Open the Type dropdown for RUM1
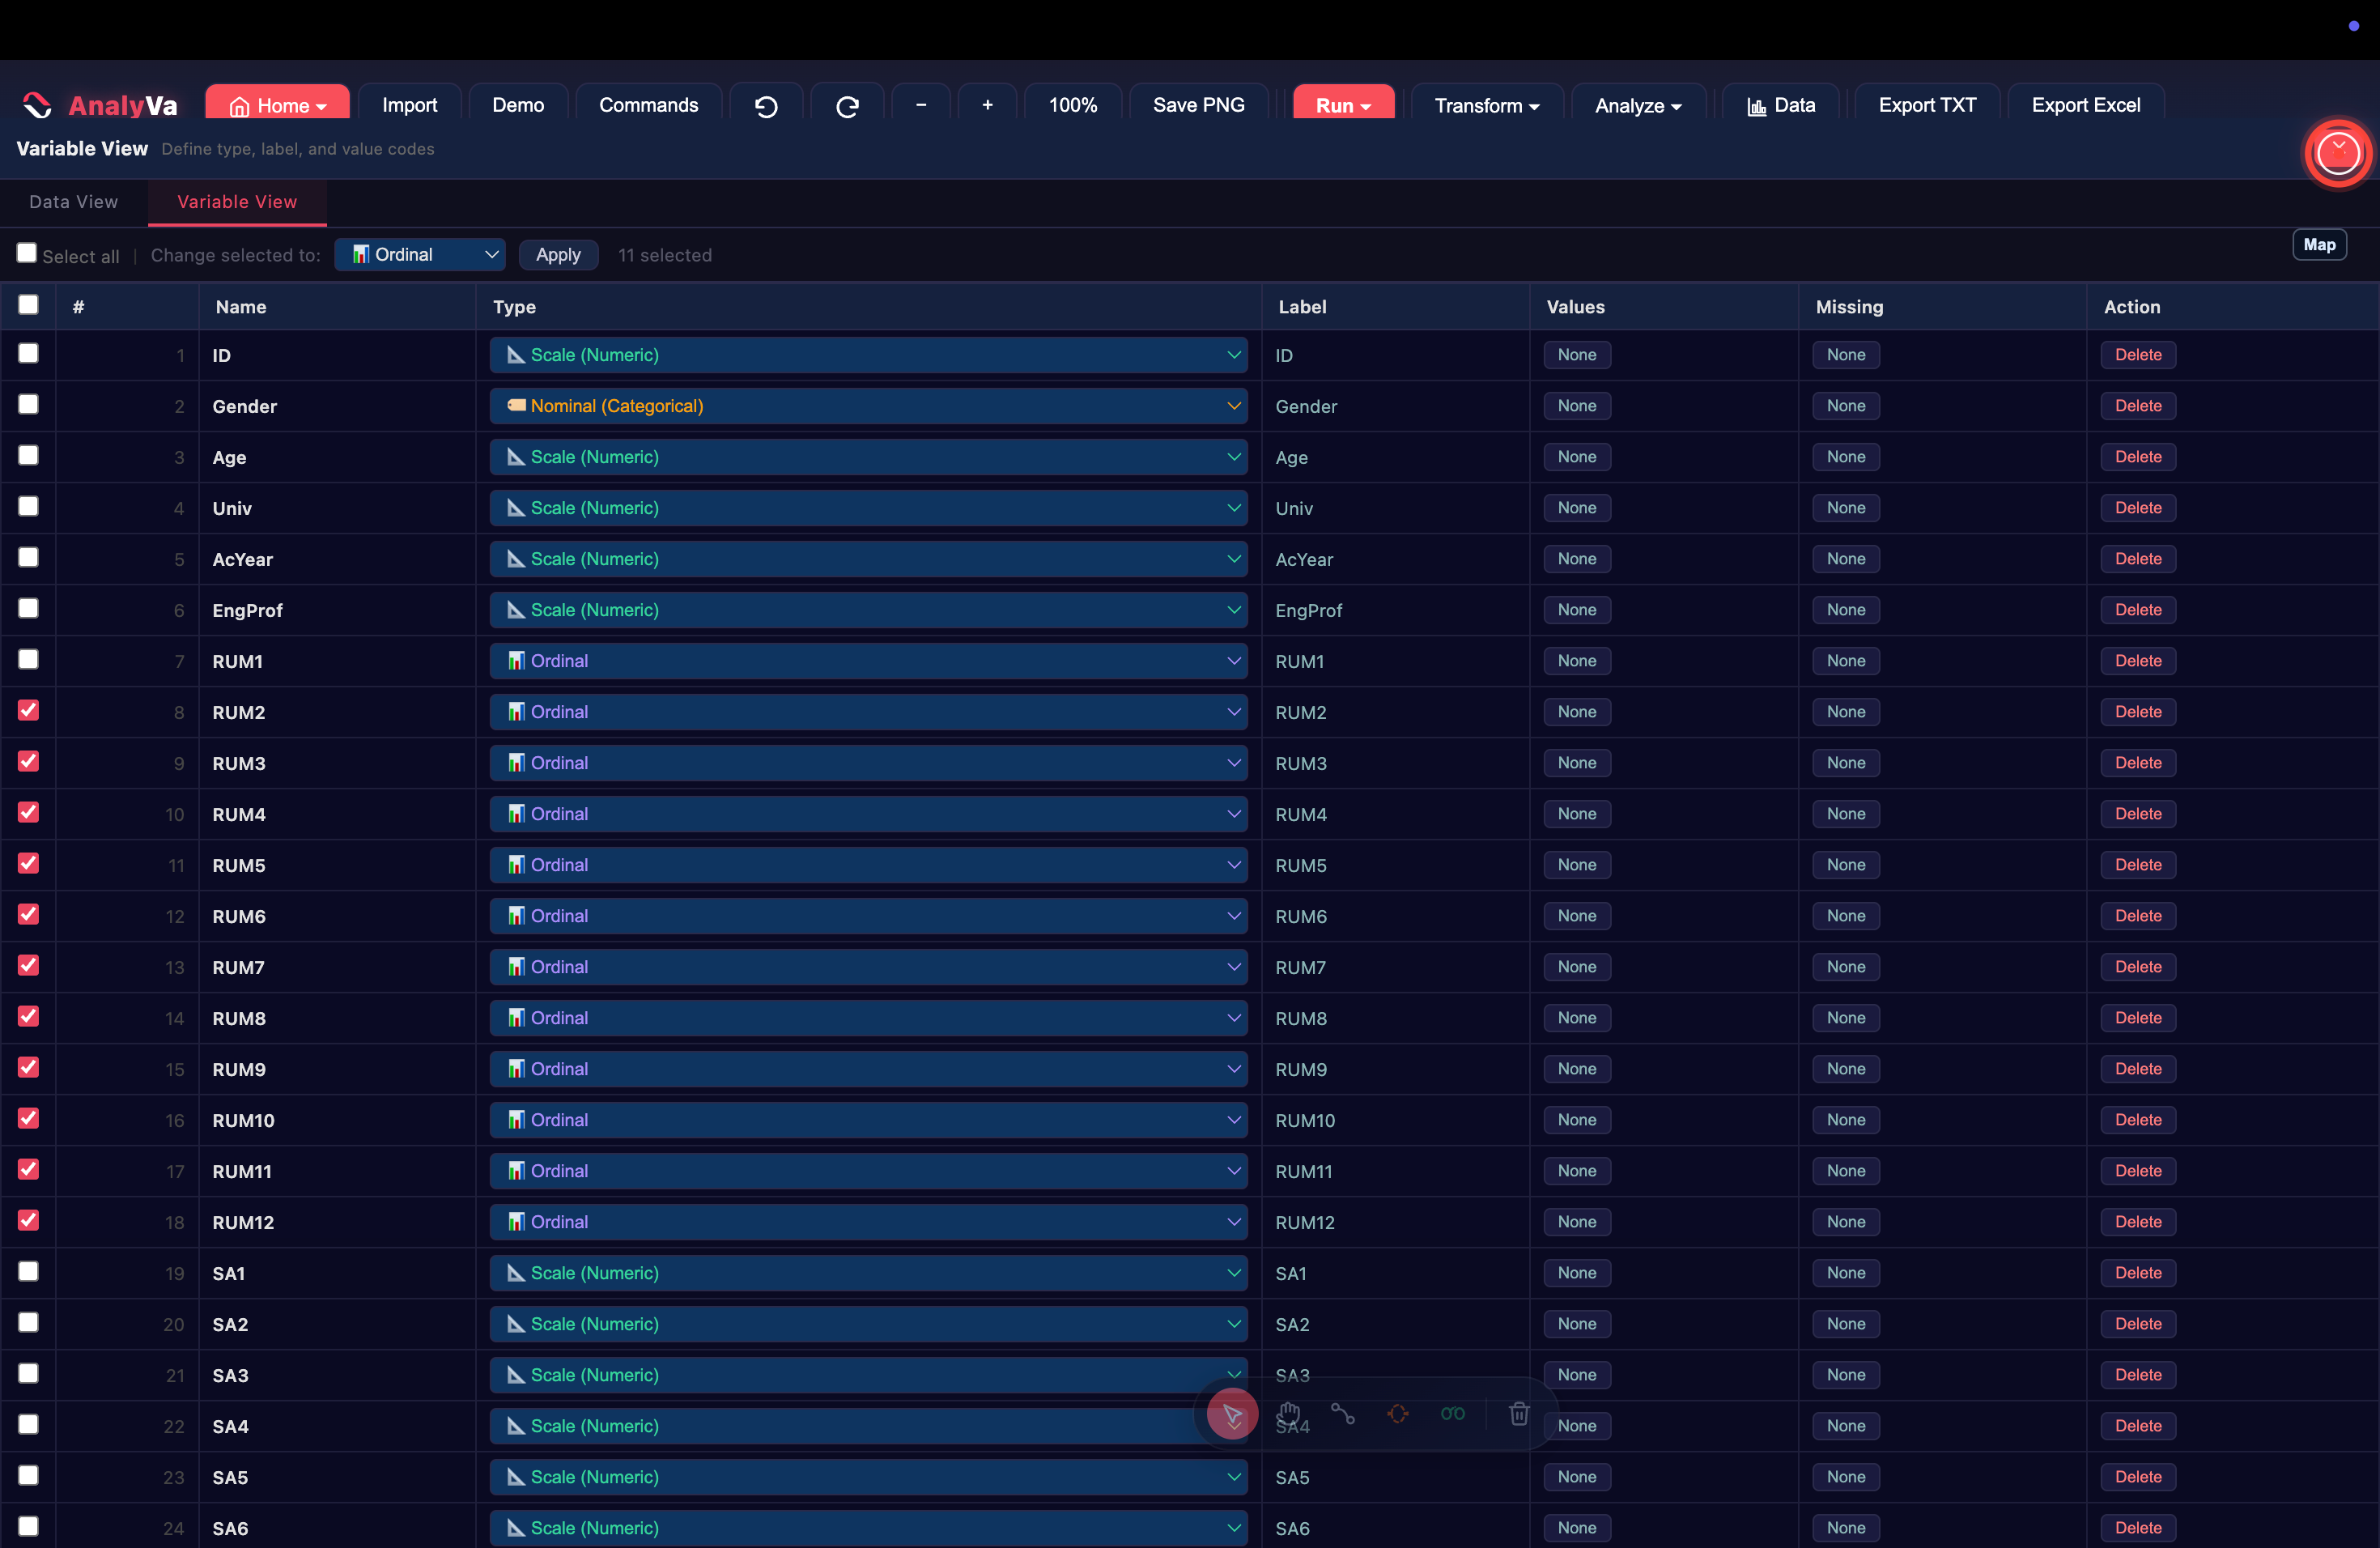Viewport: 2380px width, 1548px height. [868, 661]
